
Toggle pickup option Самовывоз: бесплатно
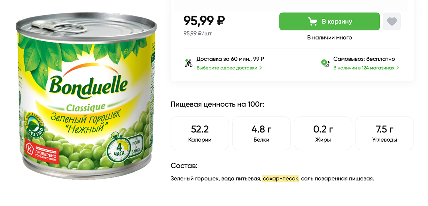364,59
